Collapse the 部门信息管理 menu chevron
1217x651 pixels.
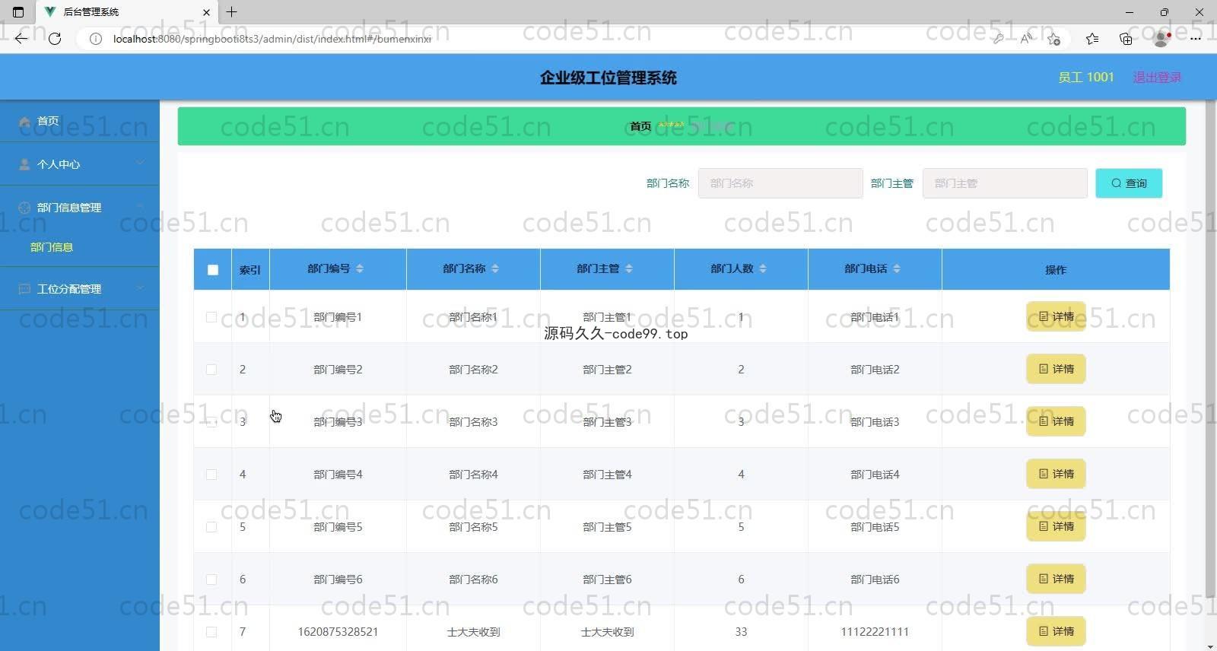click(140, 206)
